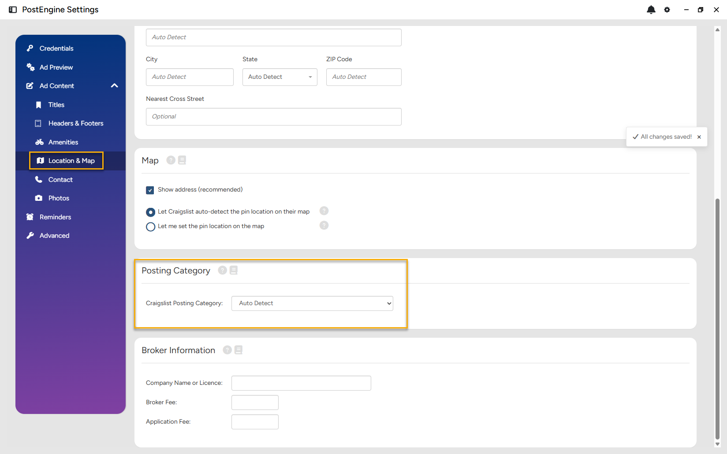
Task: Click the vertical scrollbar thumb
Action: click(717, 319)
